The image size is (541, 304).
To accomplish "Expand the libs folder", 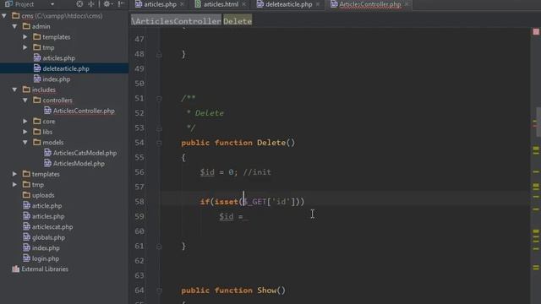I will [25, 132].
